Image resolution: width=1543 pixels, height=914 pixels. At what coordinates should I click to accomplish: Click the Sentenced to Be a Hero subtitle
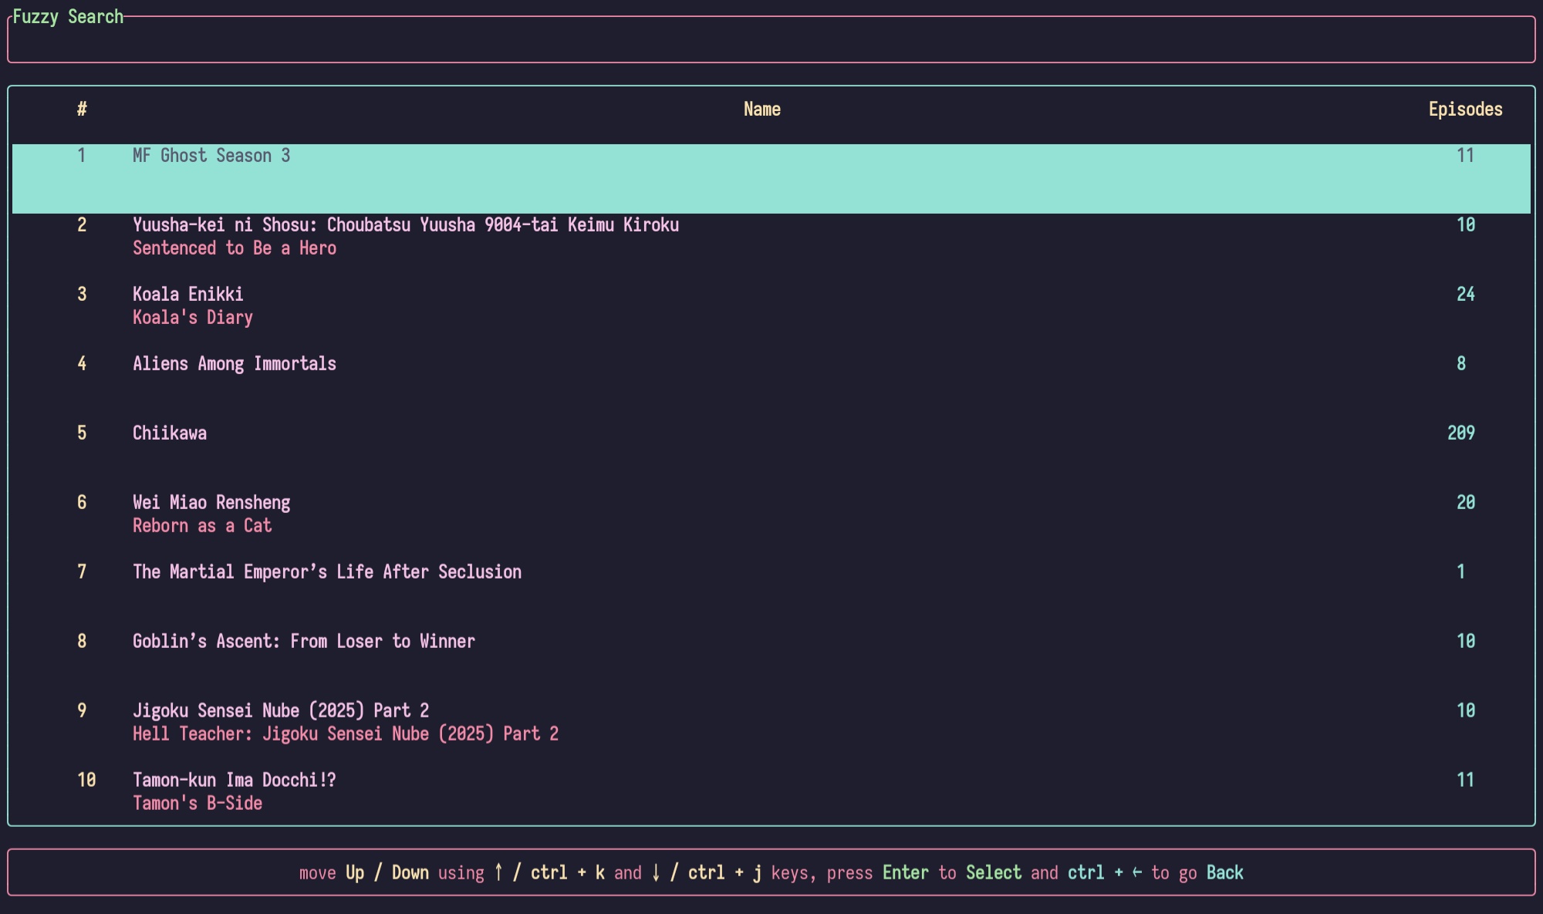pos(234,248)
